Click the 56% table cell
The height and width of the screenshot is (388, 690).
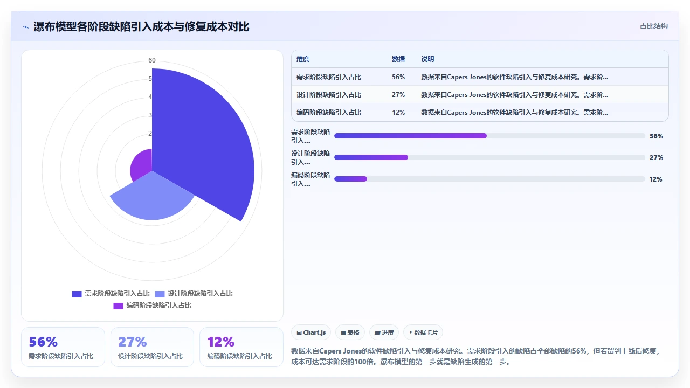(x=398, y=77)
